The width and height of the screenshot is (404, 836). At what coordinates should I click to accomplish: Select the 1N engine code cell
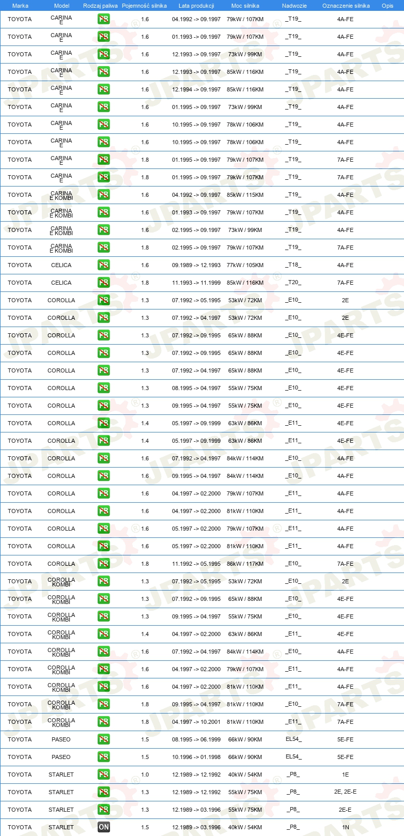[x=346, y=827]
